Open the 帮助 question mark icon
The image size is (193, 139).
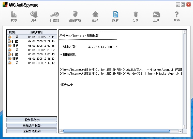point(177,14)
